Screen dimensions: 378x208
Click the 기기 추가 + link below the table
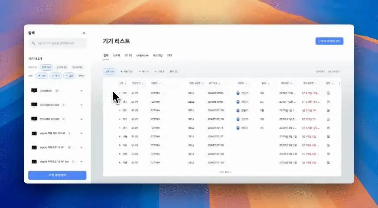tap(225, 172)
